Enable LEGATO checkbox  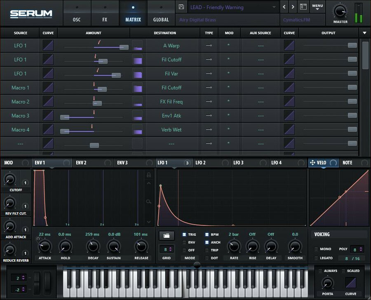[316, 258]
